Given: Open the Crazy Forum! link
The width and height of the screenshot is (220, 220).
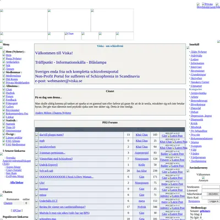Looking at the screenshot, I should click(x=14, y=170).
